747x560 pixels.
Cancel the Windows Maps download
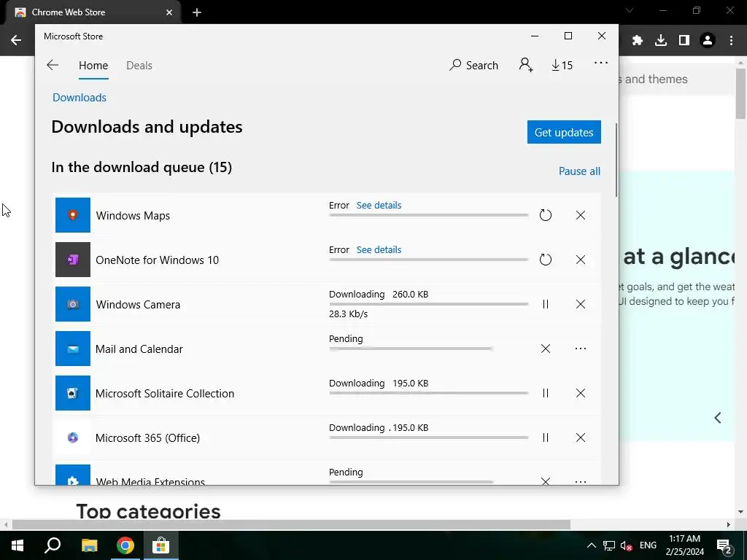tap(580, 215)
